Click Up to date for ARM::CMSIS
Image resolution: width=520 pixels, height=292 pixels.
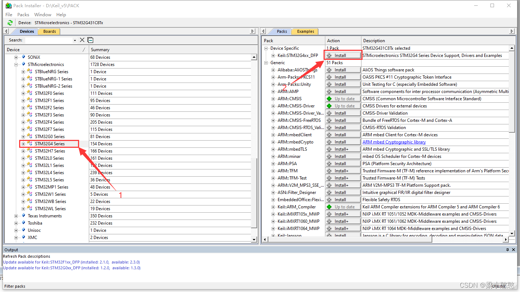[343, 99]
